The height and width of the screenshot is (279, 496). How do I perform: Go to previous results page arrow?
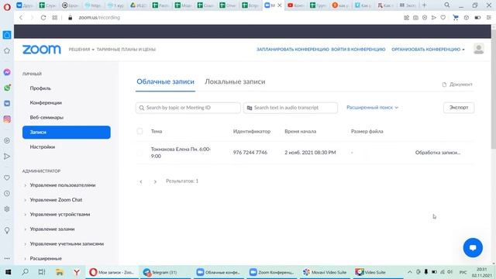click(x=141, y=181)
